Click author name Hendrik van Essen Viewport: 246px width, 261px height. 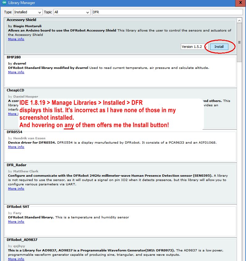click(29, 138)
